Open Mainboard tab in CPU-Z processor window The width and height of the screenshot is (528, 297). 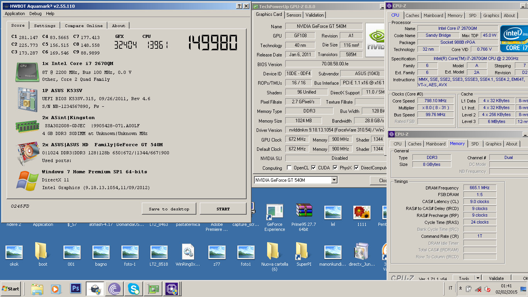pyautogui.click(x=433, y=15)
